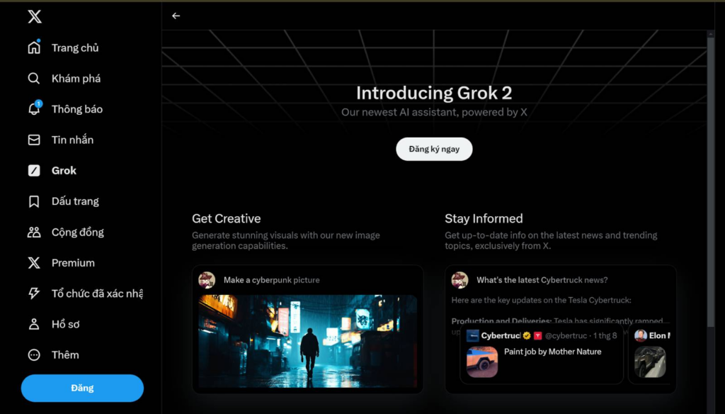Click the Đăng ký ngay button
725x414 pixels.
pyautogui.click(x=434, y=149)
